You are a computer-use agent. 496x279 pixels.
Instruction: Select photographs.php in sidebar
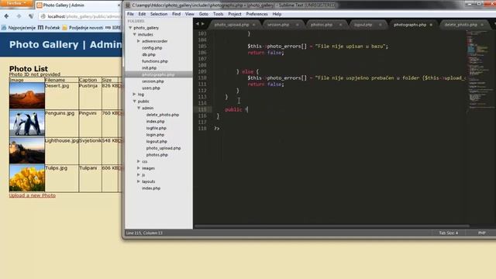click(158, 74)
